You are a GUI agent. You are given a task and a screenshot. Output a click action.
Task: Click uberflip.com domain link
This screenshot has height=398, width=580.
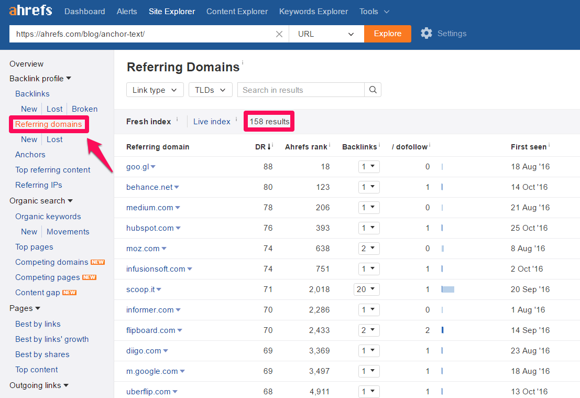click(148, 391)
